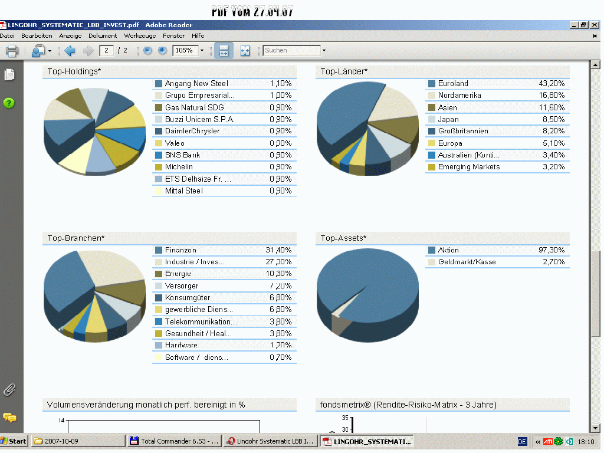Click the Angang New Steel color swatch
Image resolution: width=604 pixels, height=453 pixels.
pyautogui.click(x=158, y=84)
